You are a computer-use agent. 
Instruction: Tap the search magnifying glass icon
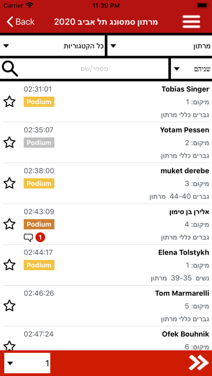pos(10,69)
